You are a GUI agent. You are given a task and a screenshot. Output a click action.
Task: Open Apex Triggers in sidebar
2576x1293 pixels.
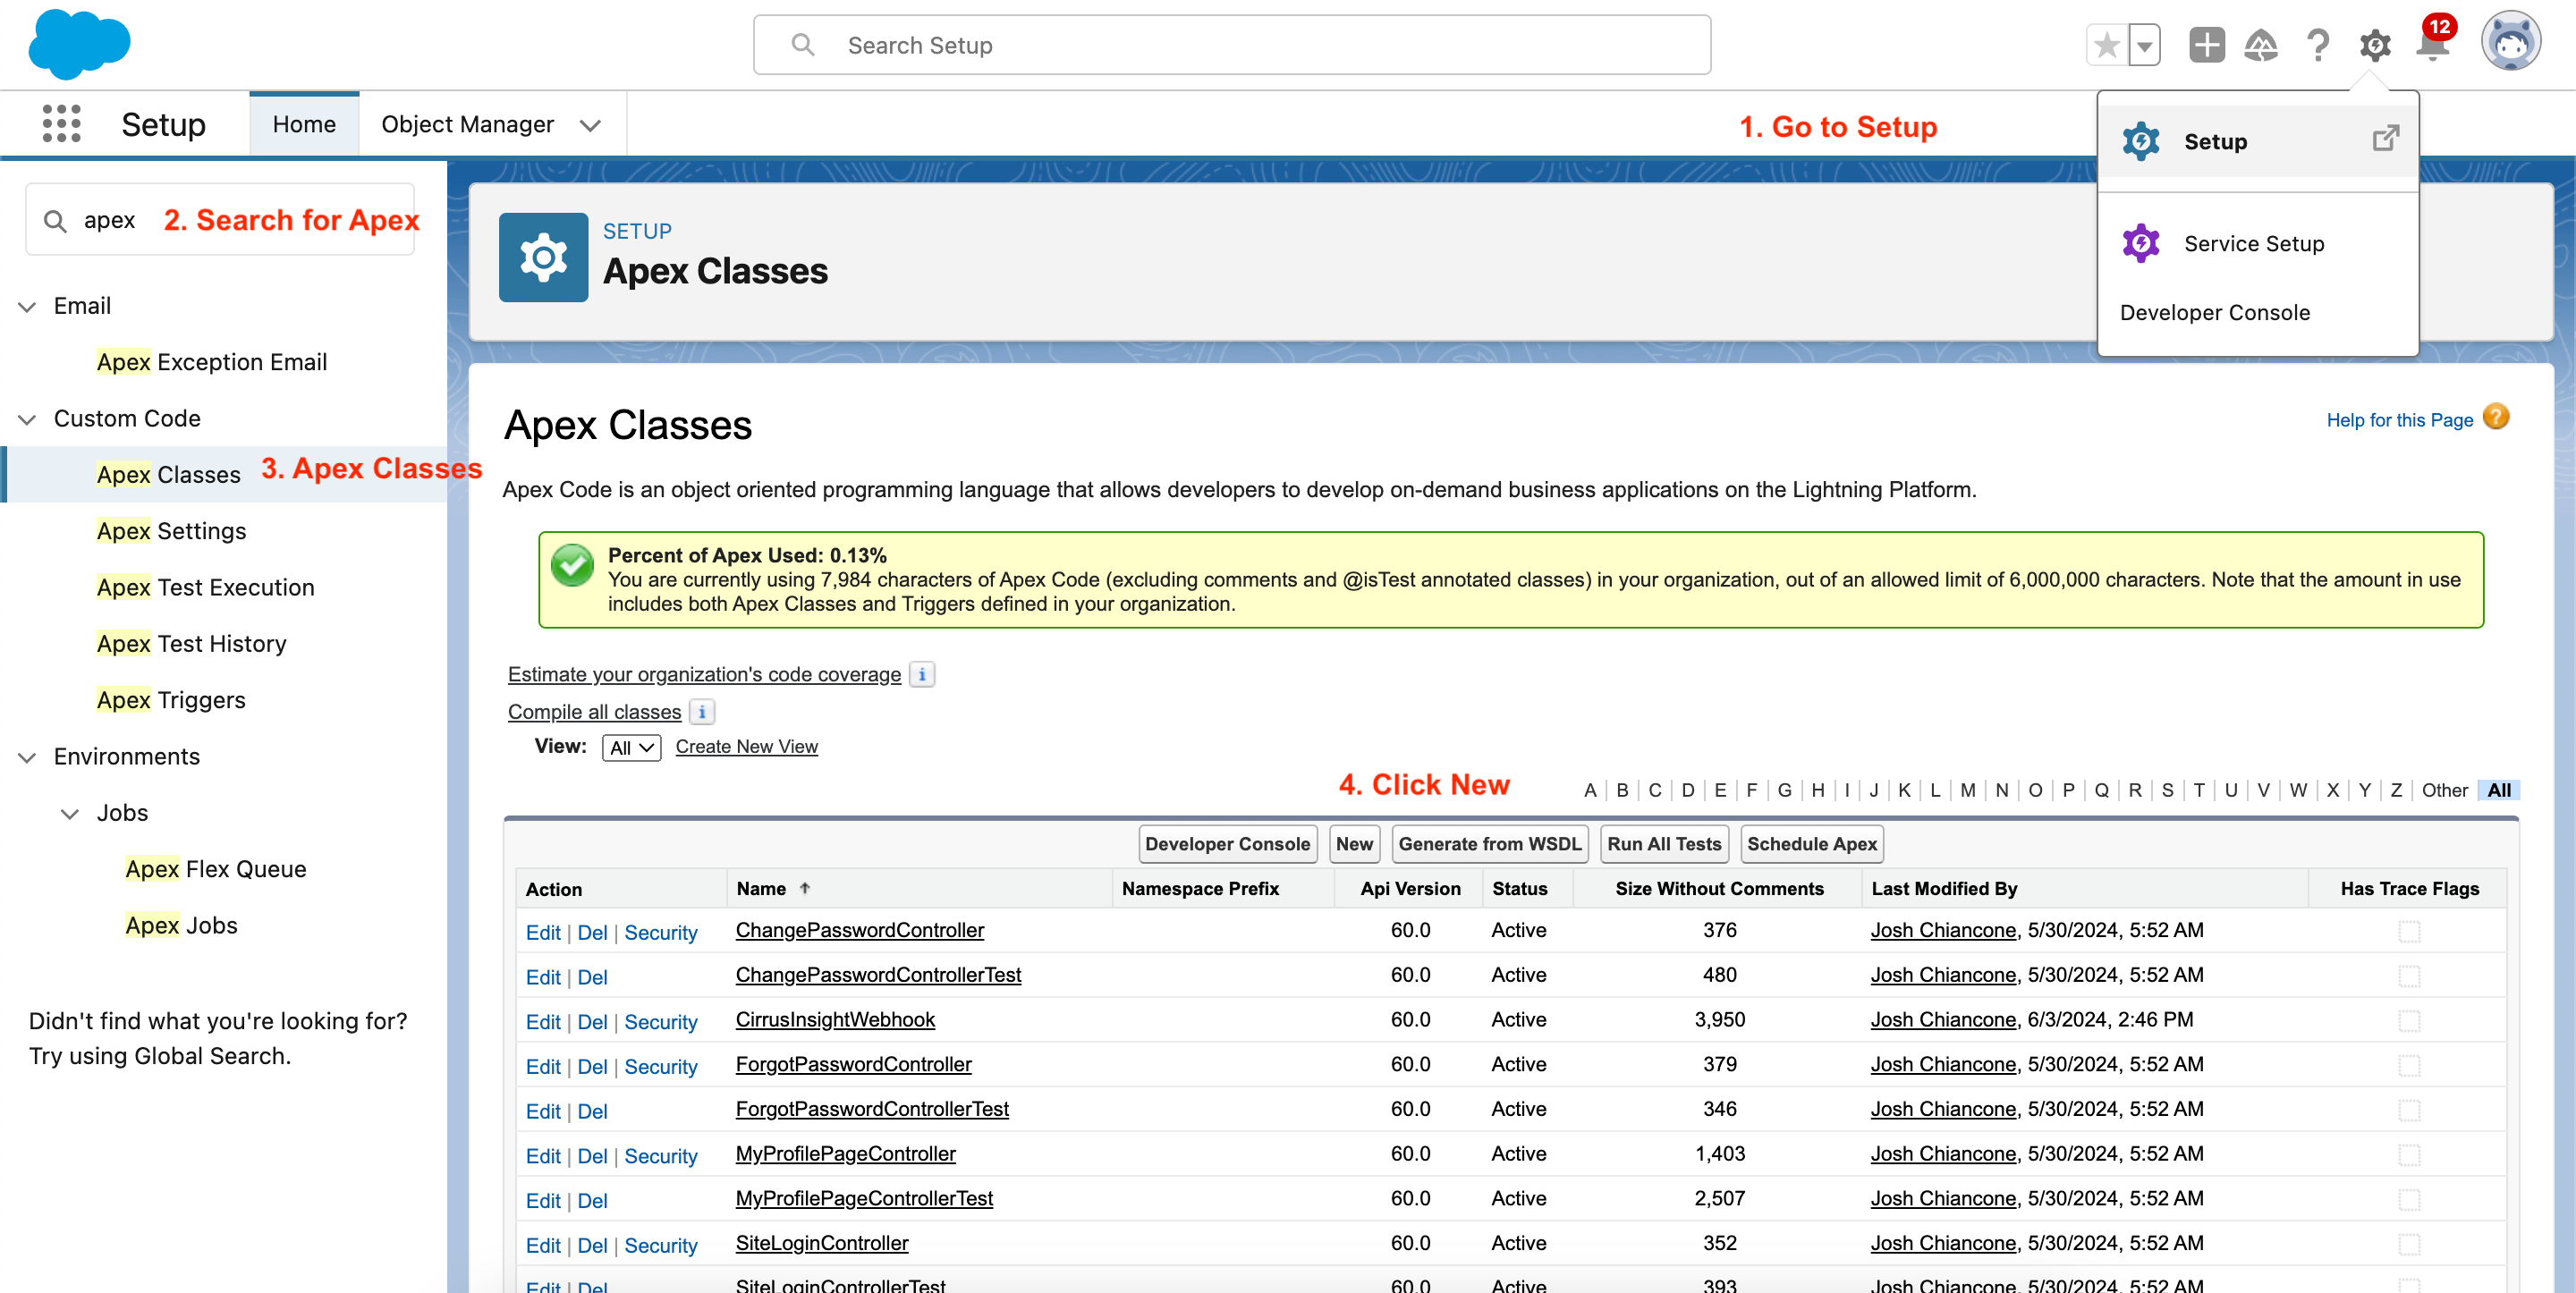(171, 700)
